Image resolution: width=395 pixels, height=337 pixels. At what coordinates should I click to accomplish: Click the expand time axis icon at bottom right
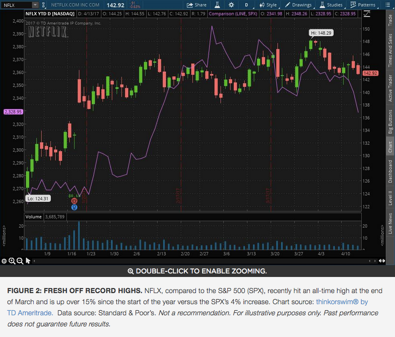coord(382,261)
